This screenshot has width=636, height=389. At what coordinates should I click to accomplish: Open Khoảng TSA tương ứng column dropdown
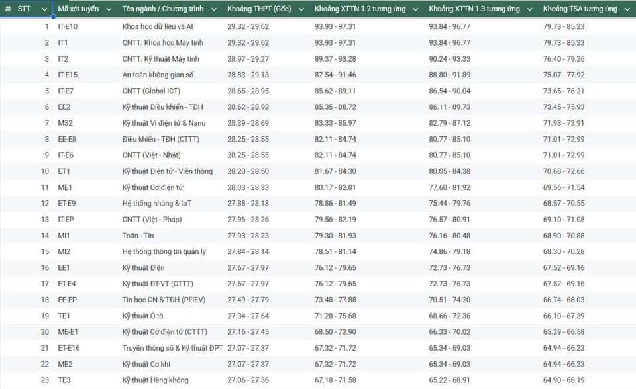click(x=627, y=9)
